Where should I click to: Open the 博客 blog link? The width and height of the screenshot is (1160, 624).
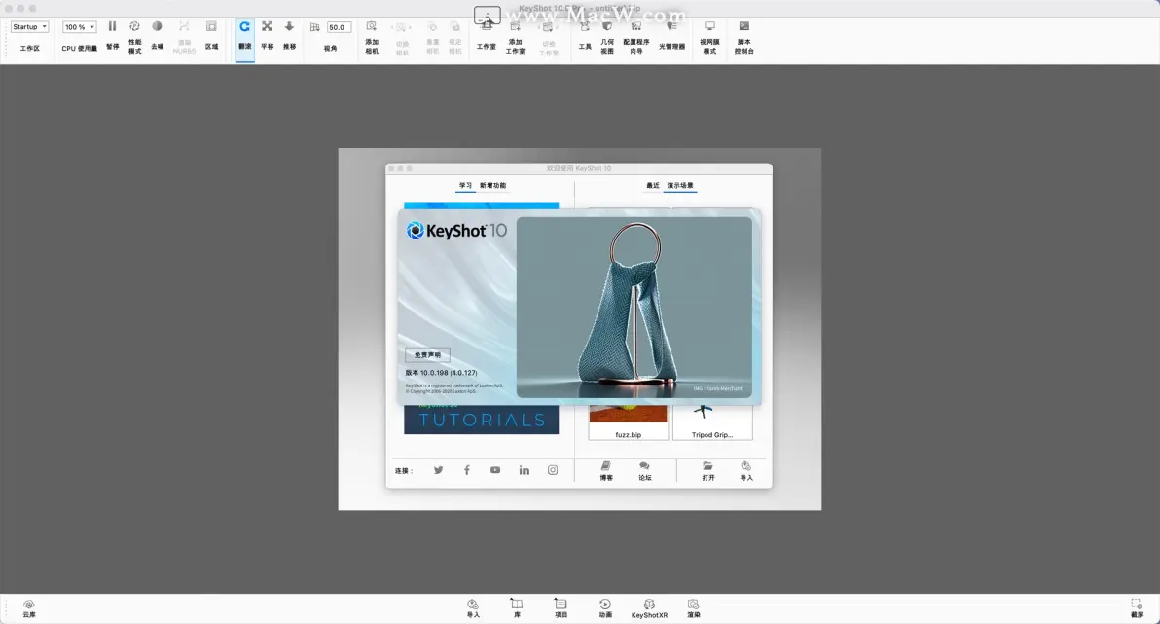pos(606,471)
